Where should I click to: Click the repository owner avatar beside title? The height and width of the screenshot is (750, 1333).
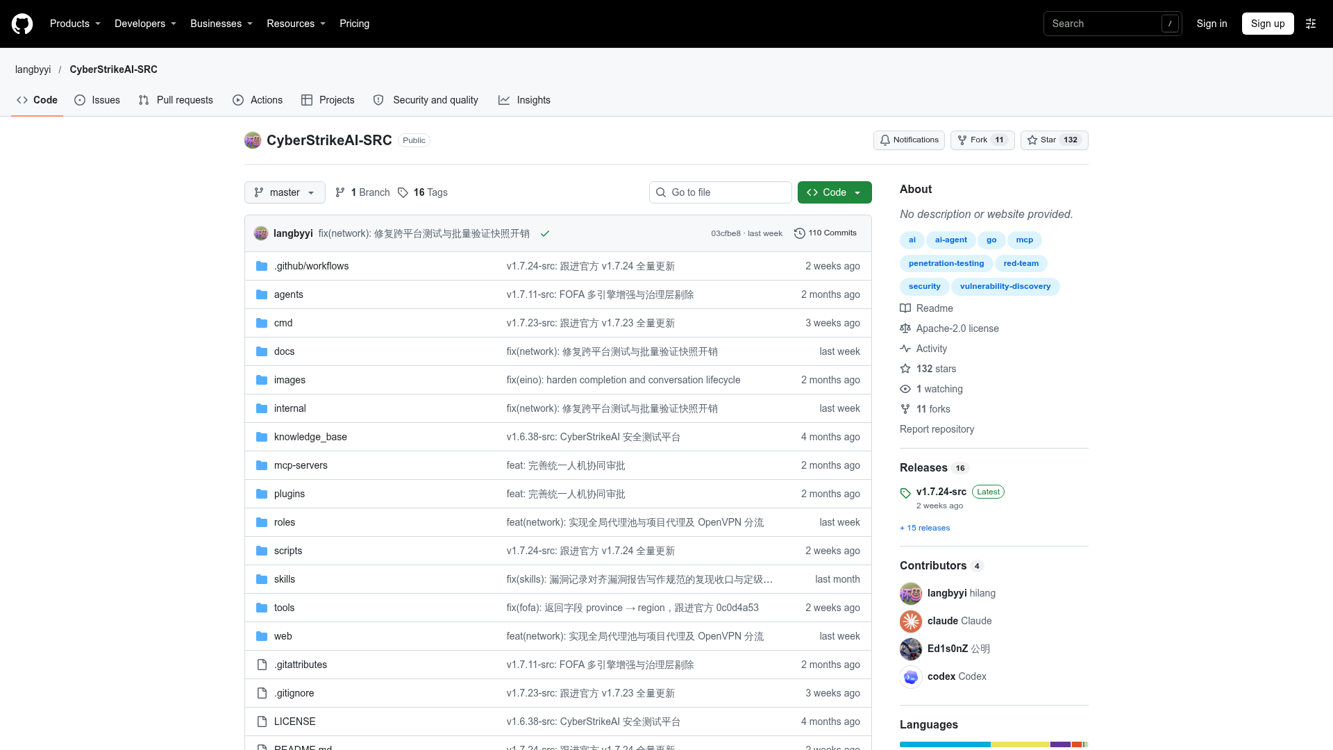tap(253, 140)
